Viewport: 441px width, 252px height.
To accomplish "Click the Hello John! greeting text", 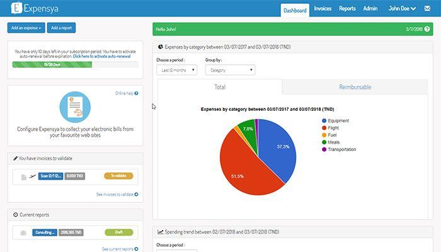I will [x=166, y=29].
